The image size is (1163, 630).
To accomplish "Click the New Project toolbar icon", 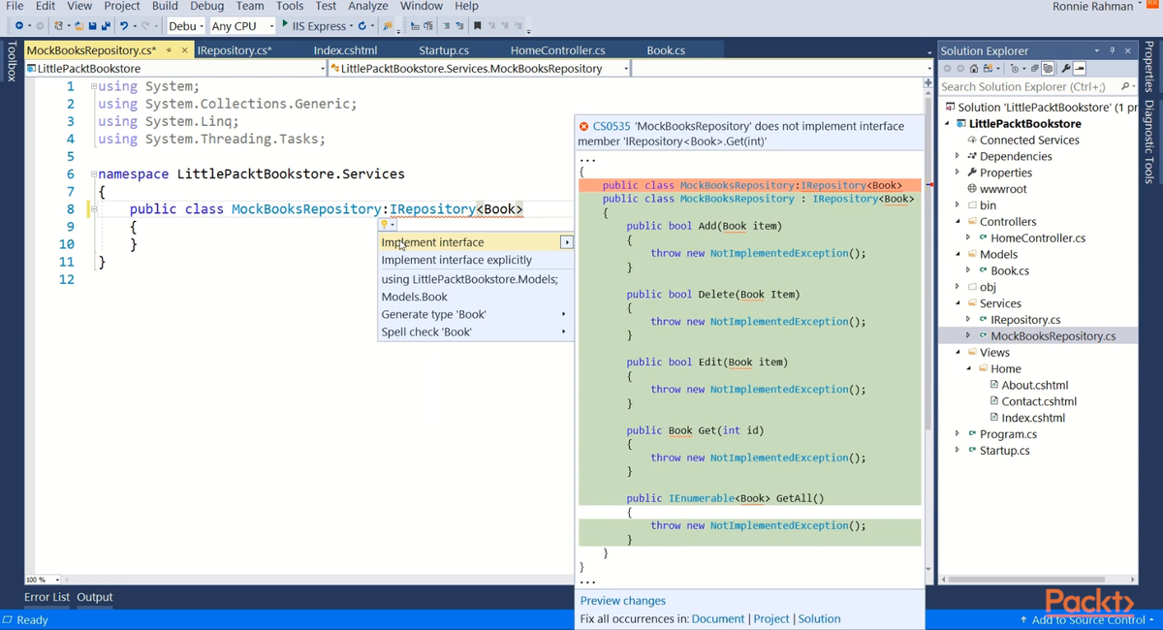I will click(x=58, y=25).
